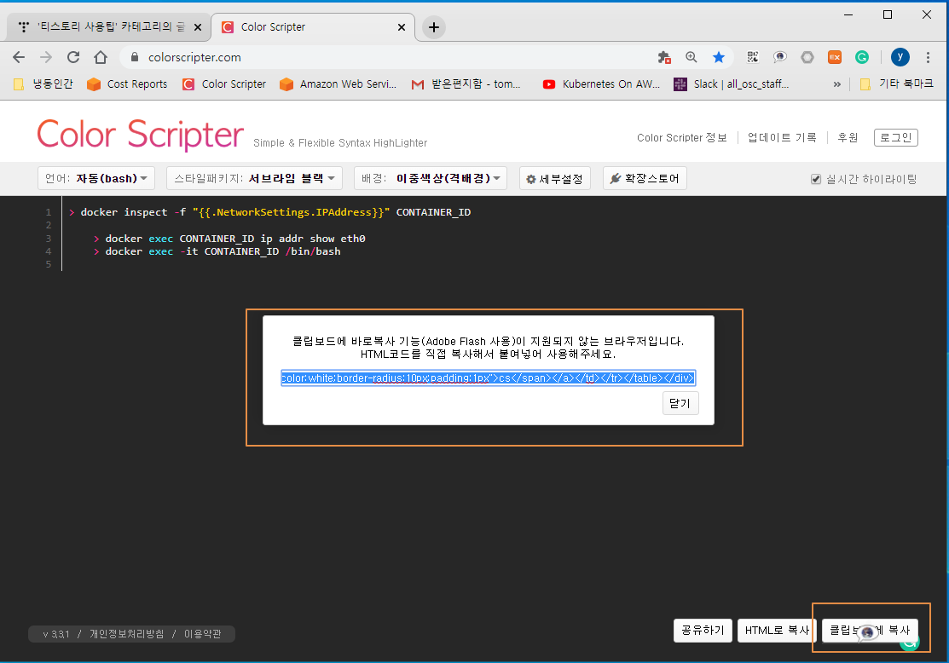This screenshot has width=949, height=663.
Task: Click code line 1 docker inspect
Action: [270, 212]
